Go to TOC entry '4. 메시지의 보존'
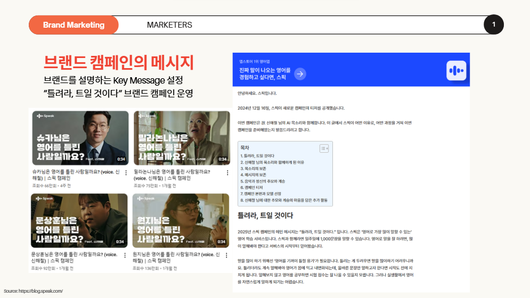 pyautogui.click(x=253, y=175)
